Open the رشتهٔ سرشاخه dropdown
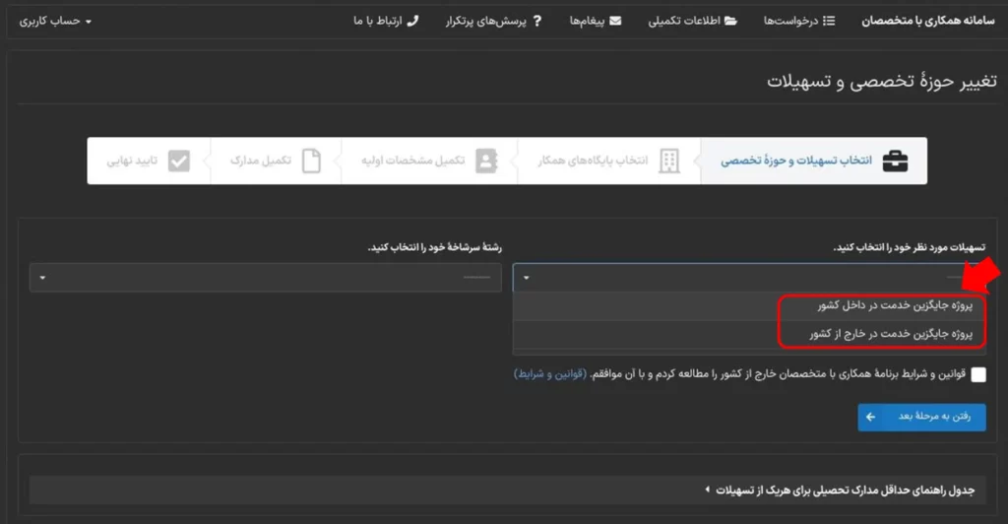This screenshot has width=1008, height=524. (x=266, y=278)
